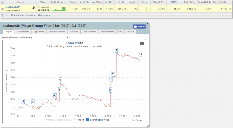This screenshot has height=128, width=233.
Task: Click the seahawk89 player link
Action: pyautogui.click(x=13, y=7)
